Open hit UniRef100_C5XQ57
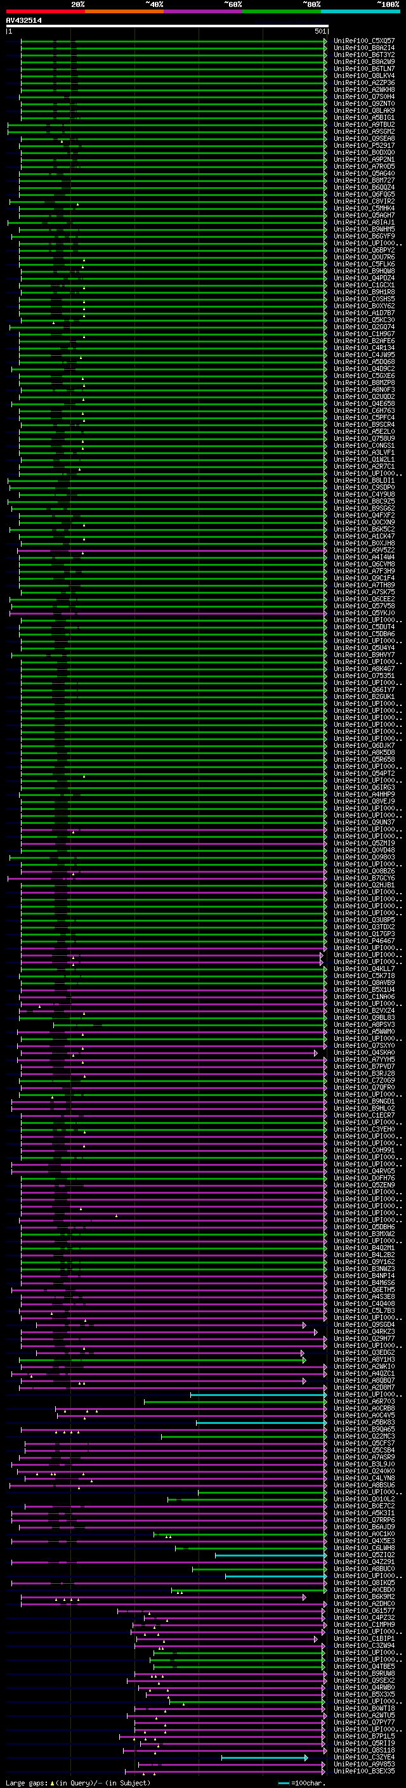Image resolution: width=406 pixels, height=1788 pixels. (x=363, y=41)
